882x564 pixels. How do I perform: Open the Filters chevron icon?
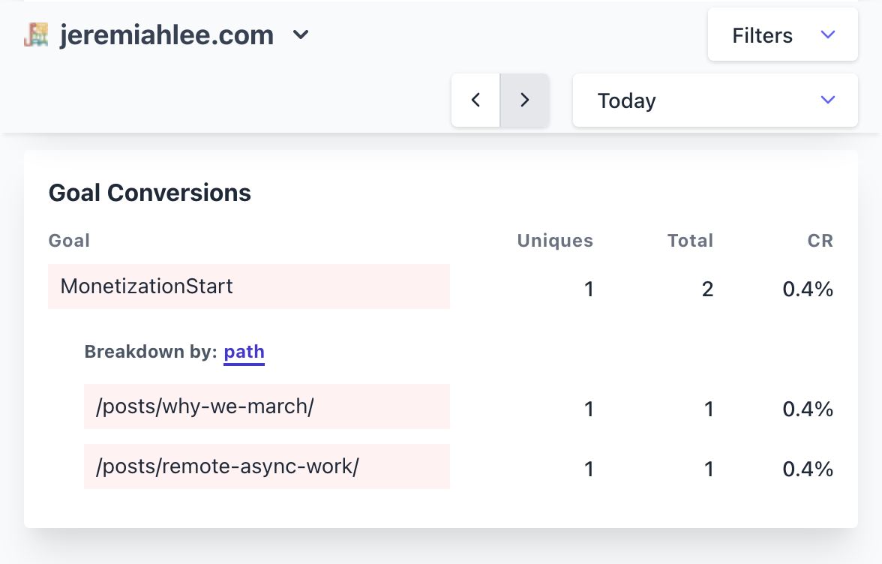point(827,34)
